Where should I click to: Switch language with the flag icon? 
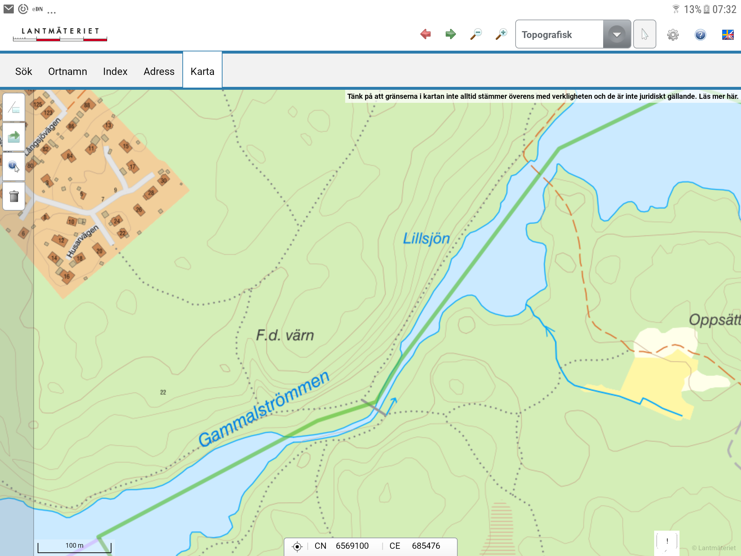(728, 35)
